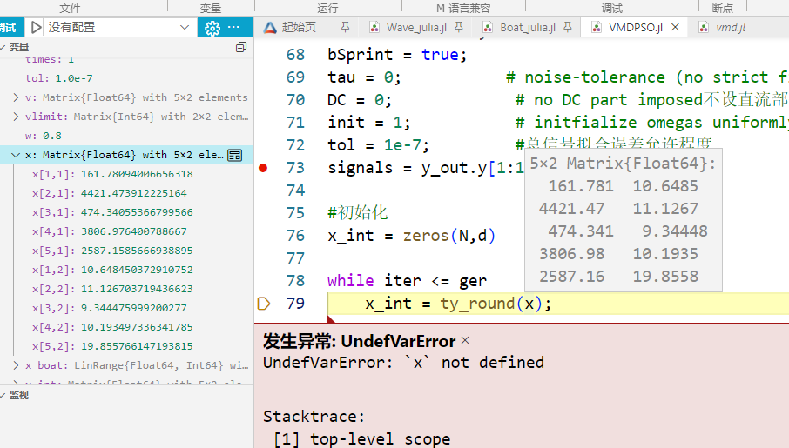Click the #初始化 comment line
789x448 pixels.
[358, 212]
